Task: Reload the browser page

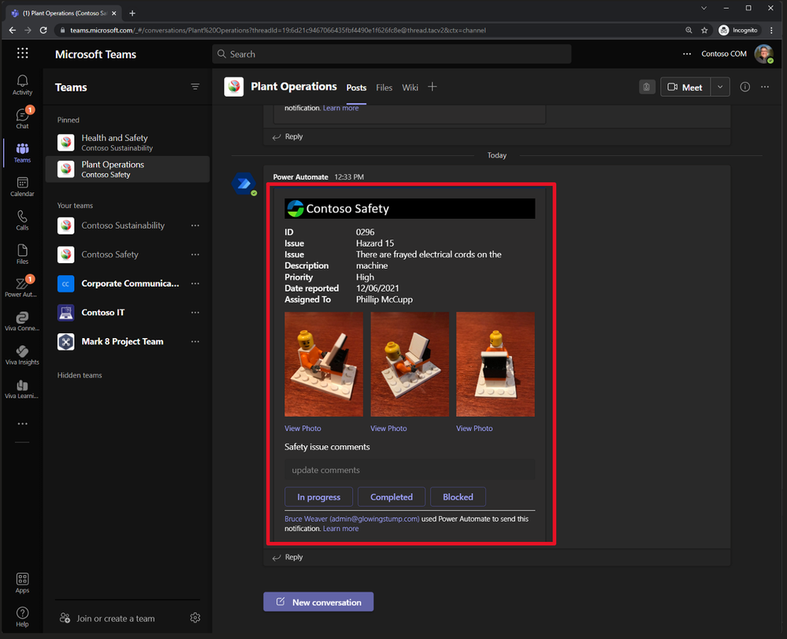Action: click(x=43, y=30)
